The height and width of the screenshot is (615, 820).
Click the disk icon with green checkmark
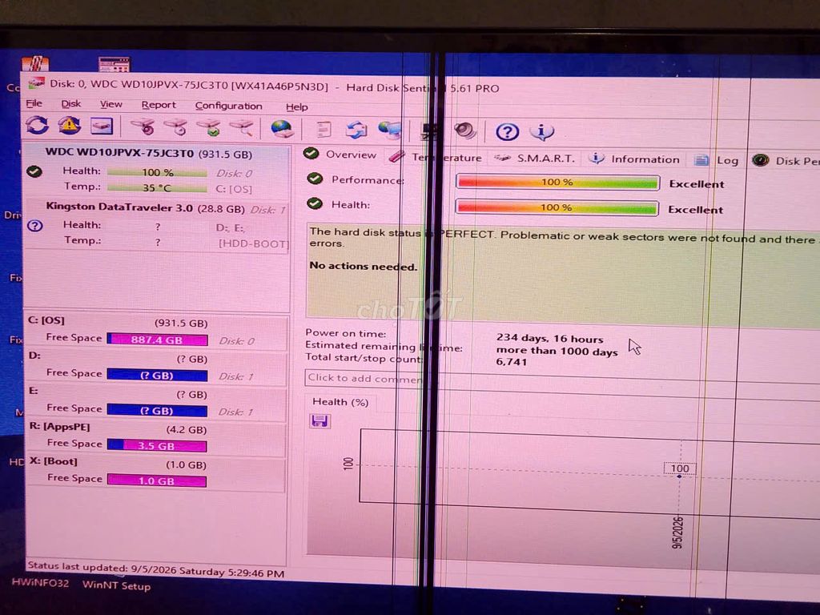pyautogui.click(x=209, y=127)
